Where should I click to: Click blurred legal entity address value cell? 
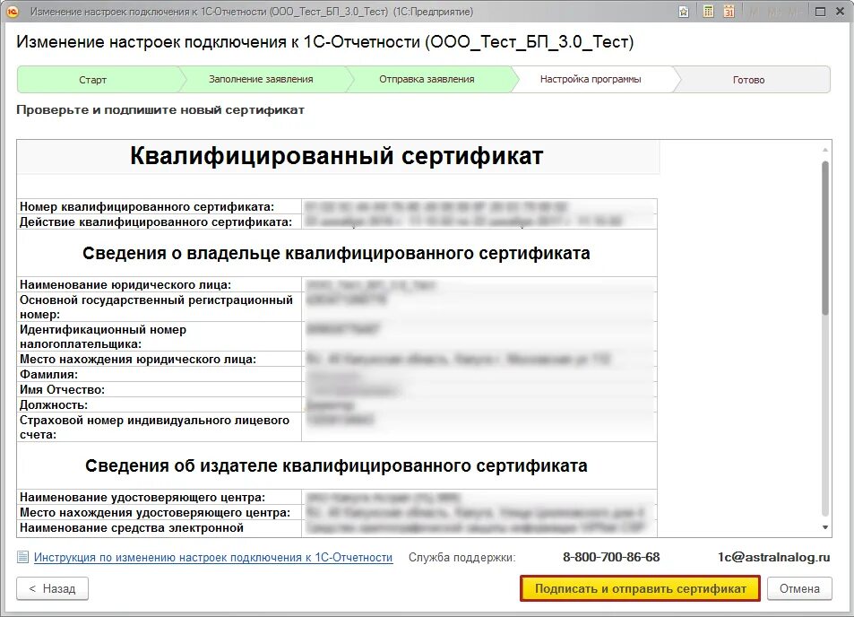[x=479, y=359]
